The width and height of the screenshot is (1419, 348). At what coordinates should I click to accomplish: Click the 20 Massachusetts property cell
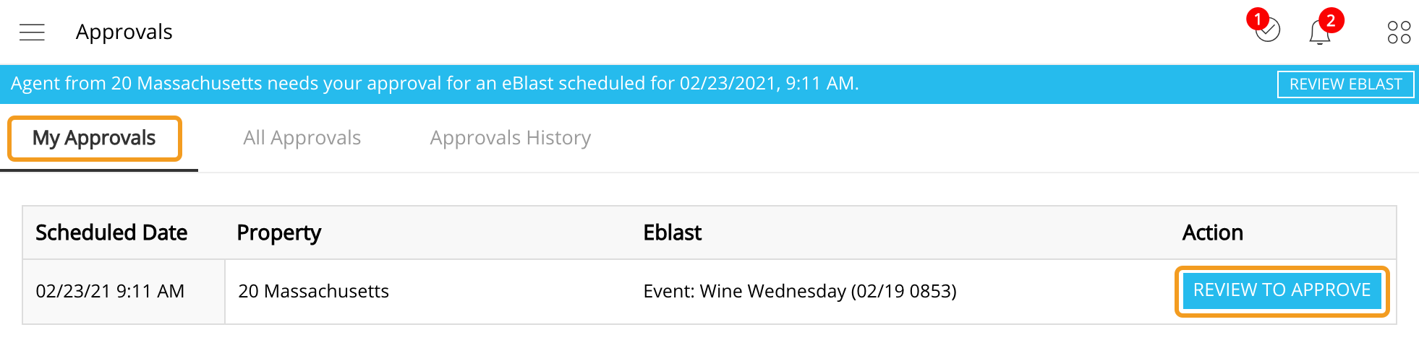pos(313,291)
